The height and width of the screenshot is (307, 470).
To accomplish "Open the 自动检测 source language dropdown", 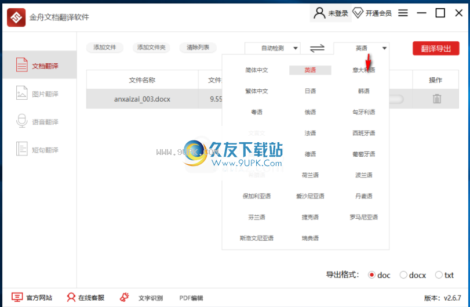I will 272,48.
